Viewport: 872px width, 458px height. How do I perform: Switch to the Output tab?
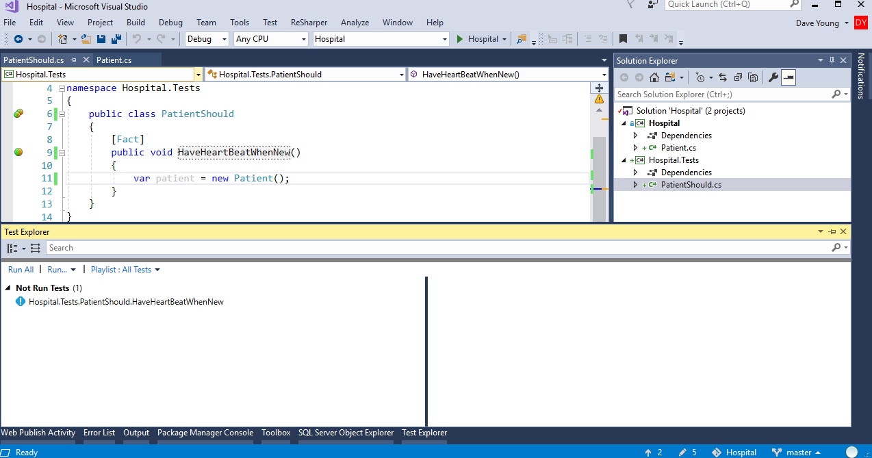point(136,433)
